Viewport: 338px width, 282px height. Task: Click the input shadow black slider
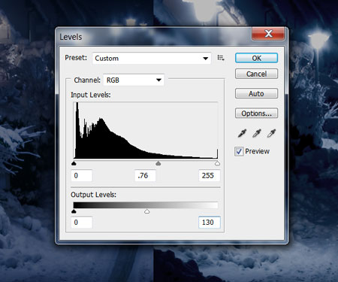pyautogui.click(x=74, y=163)
